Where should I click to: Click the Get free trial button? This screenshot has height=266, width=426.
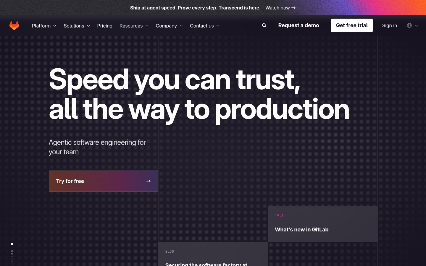[x=352, y=25]
